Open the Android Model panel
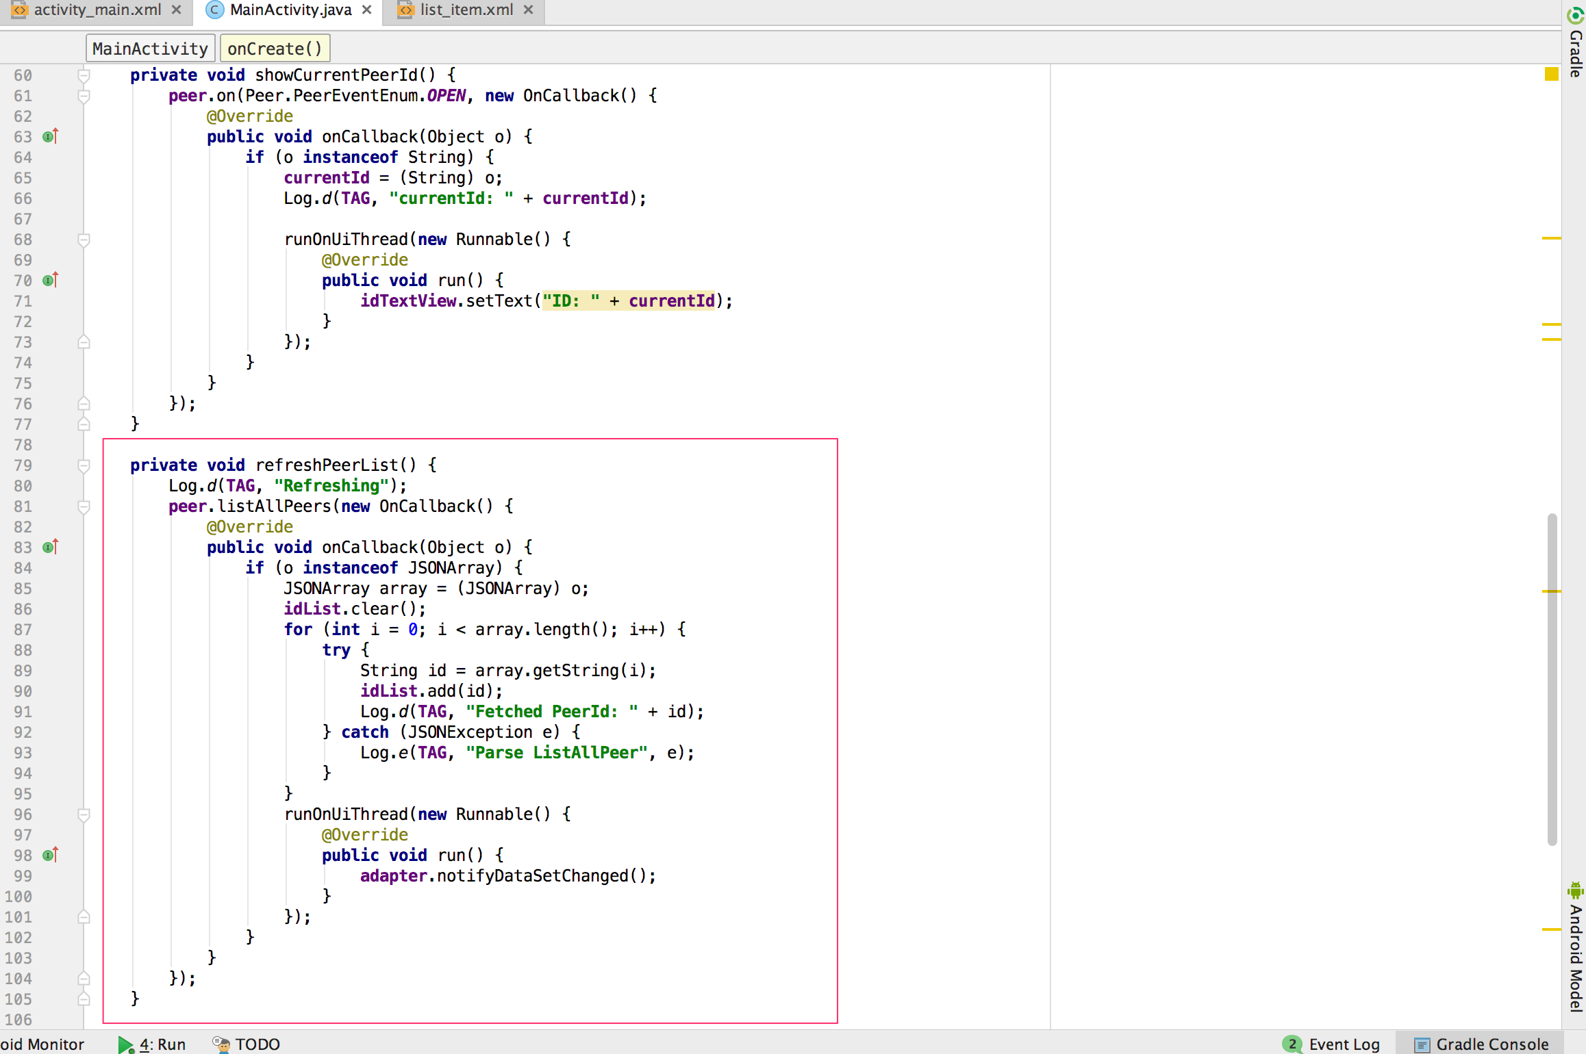Viewport: 1586px width, 1054px height. tap(1575, 951)
